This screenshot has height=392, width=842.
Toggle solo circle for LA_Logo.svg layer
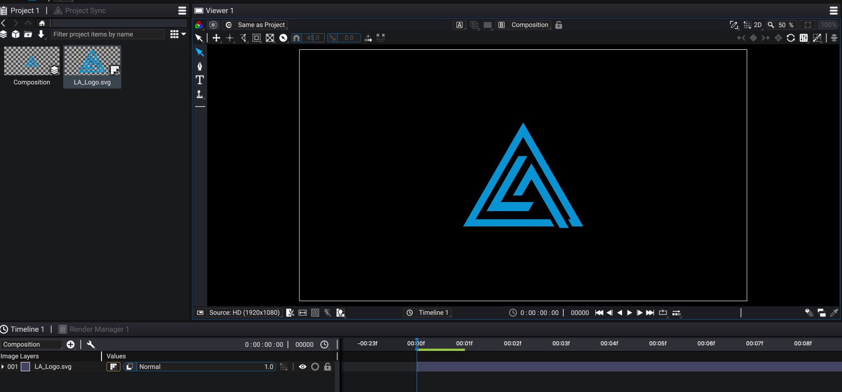pos(315,367)
